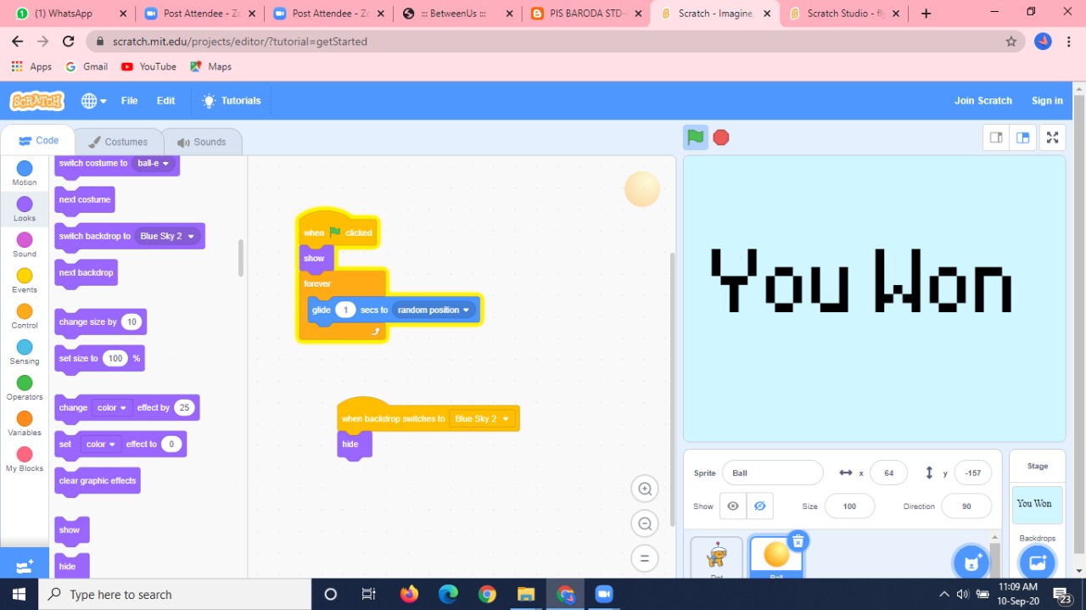Open the Choose a Sprite button
The height and width of the screenshot is (610, 1086).
click(x=971, y=562)
